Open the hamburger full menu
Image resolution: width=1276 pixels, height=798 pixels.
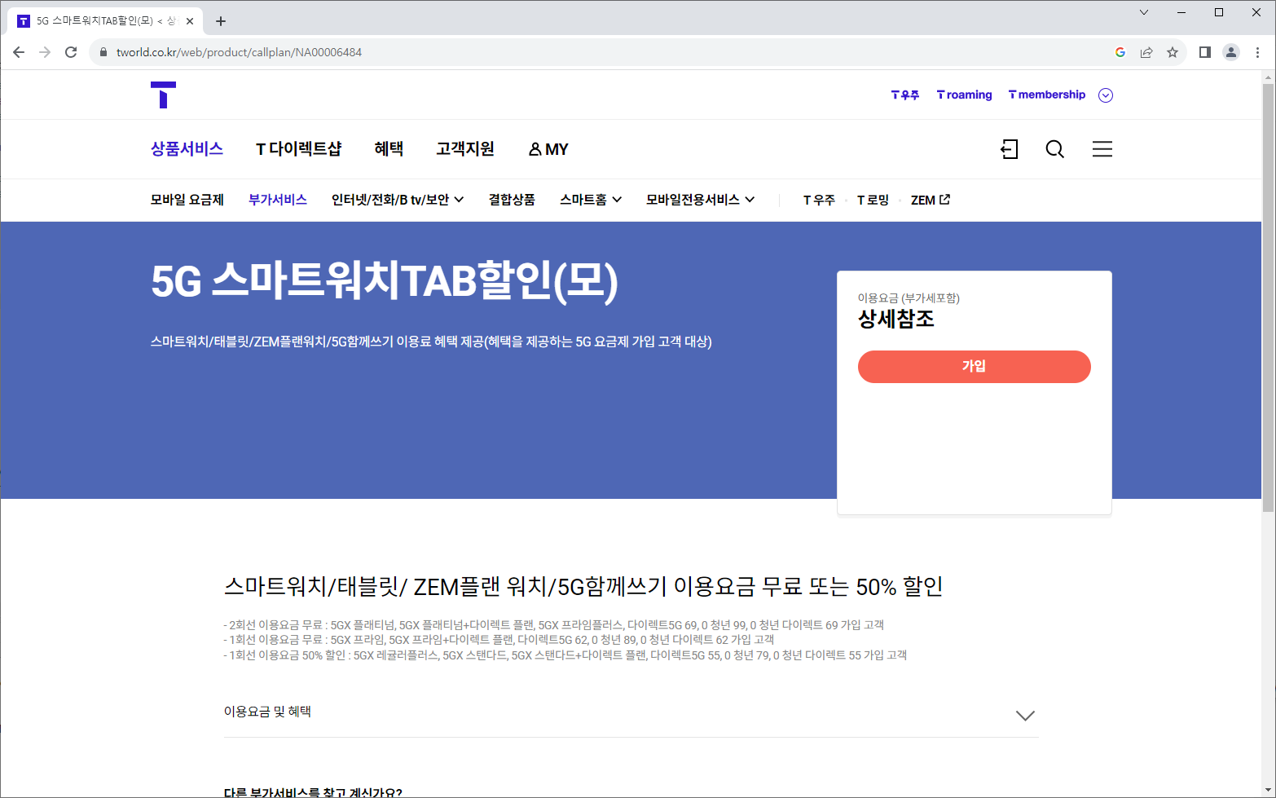tap(1102, 149)
